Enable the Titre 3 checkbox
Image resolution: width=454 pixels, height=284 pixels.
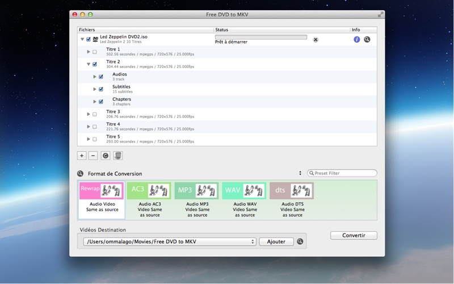click(x=95, y=114)
